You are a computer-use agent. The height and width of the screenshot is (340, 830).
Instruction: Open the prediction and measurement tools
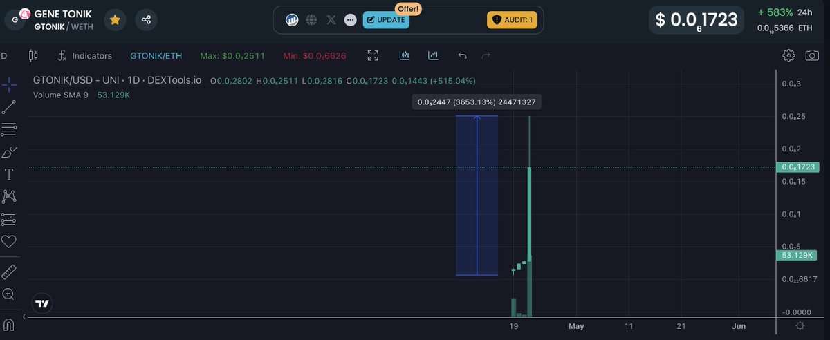coord(9,219)
